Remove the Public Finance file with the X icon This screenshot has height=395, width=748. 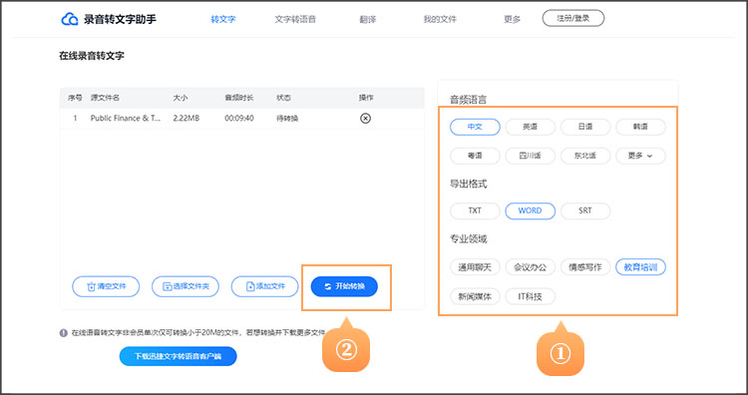point(365,119)
